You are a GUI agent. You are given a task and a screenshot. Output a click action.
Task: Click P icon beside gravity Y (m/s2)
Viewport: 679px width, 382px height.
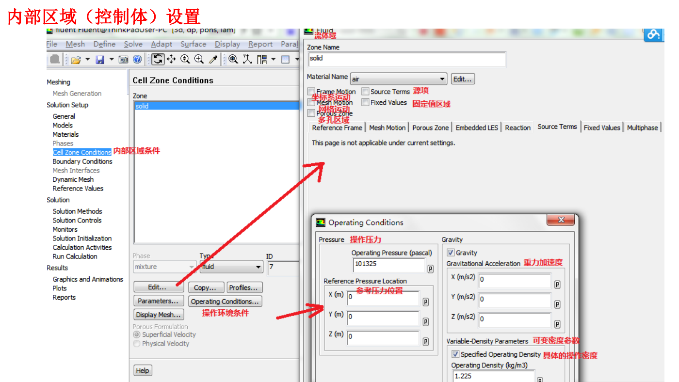coord(557,304)
